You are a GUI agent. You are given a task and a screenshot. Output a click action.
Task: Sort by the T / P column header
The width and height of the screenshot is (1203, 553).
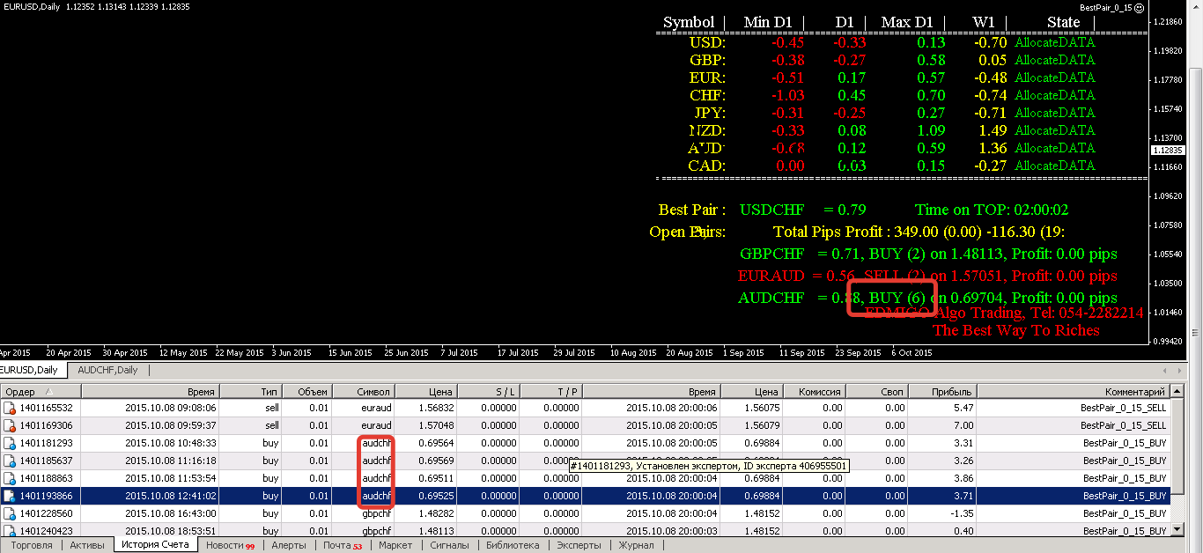point(550,391)
